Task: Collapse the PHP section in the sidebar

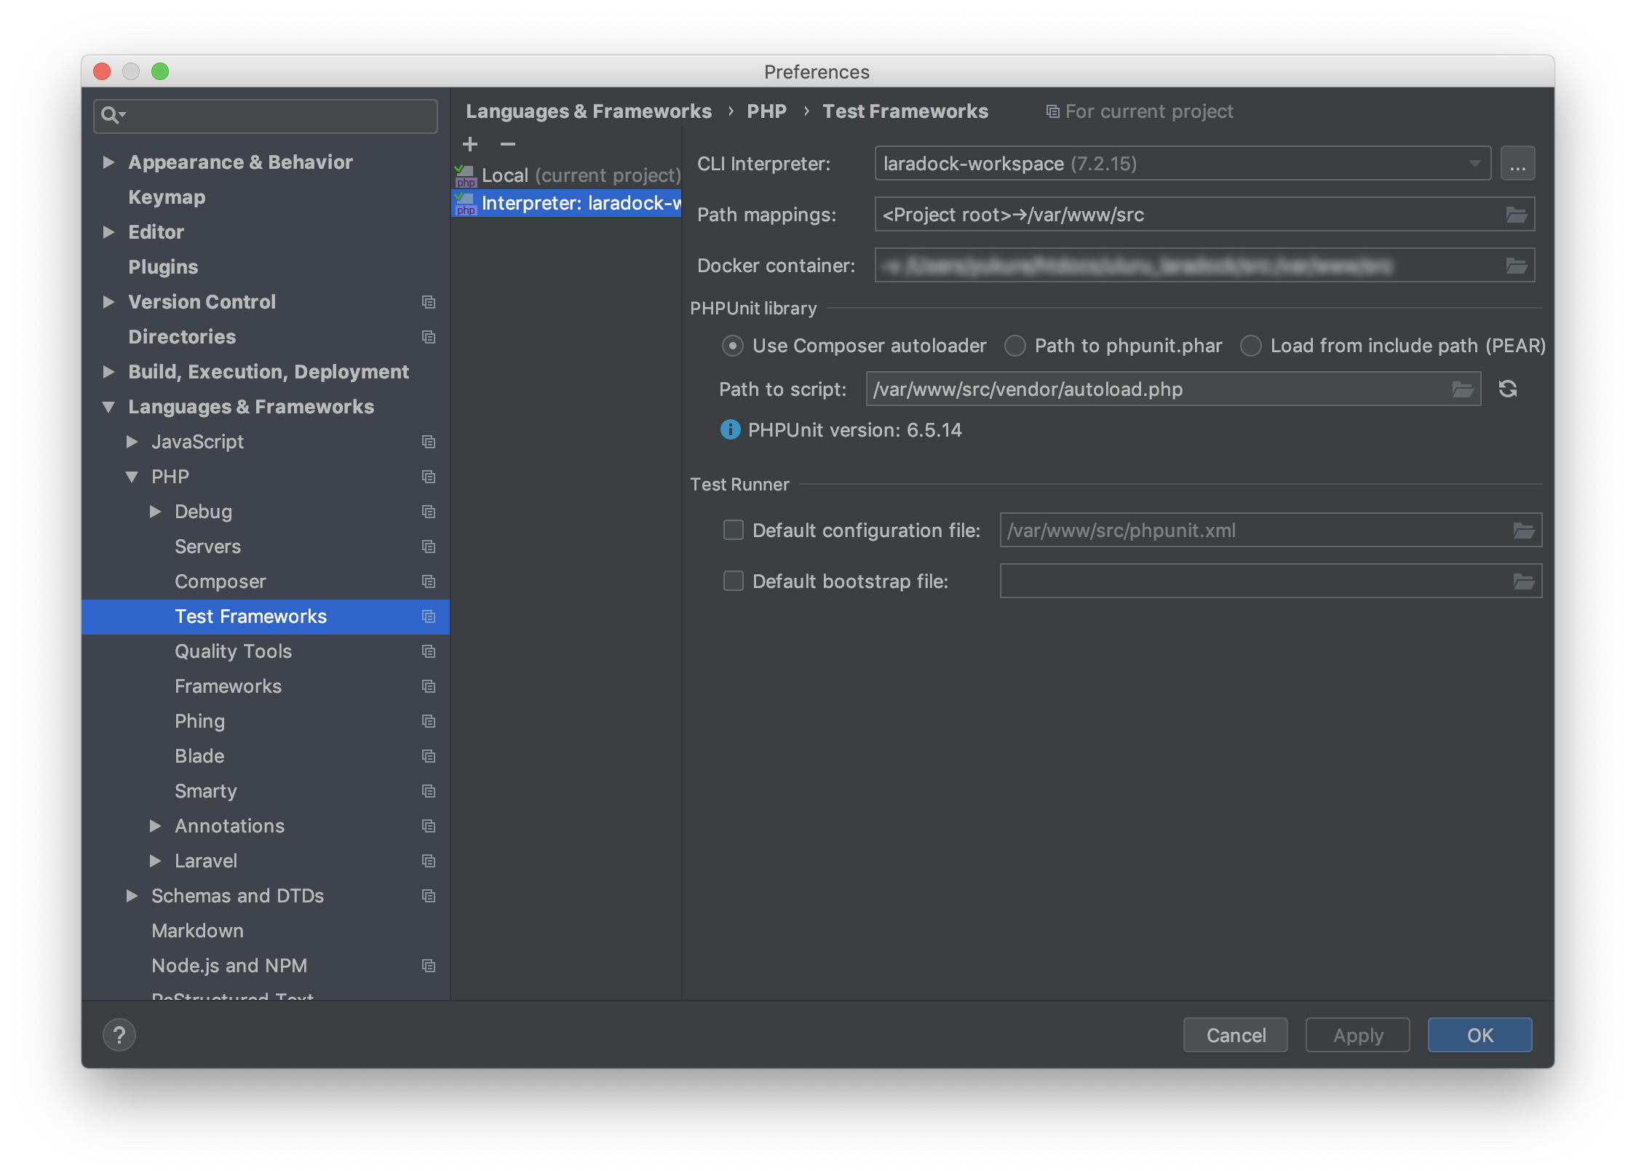Action: pyautogui.click(x=132, y=476)
